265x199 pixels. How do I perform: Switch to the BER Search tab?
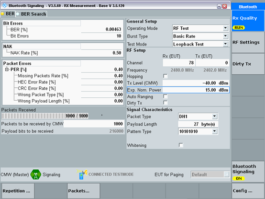[x=31, y=14]
